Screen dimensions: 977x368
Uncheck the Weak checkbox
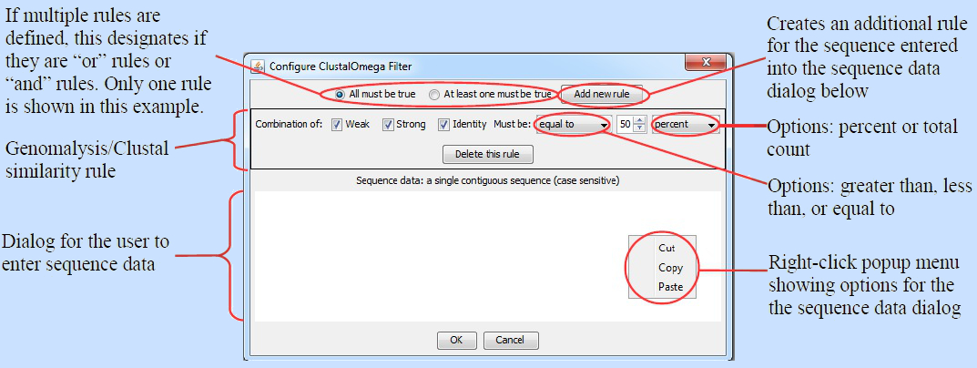337,124
